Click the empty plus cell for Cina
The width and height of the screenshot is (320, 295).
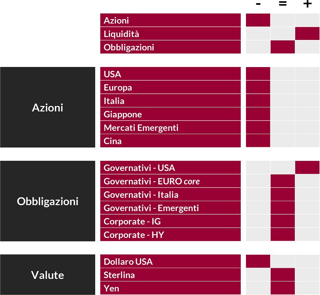click(x=307, y=141)
